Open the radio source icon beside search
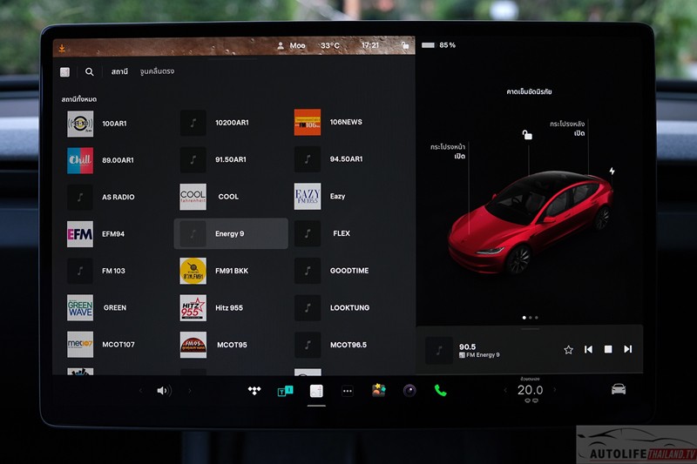The height and width of the screenshot is (464, 697). coord(64,72)
